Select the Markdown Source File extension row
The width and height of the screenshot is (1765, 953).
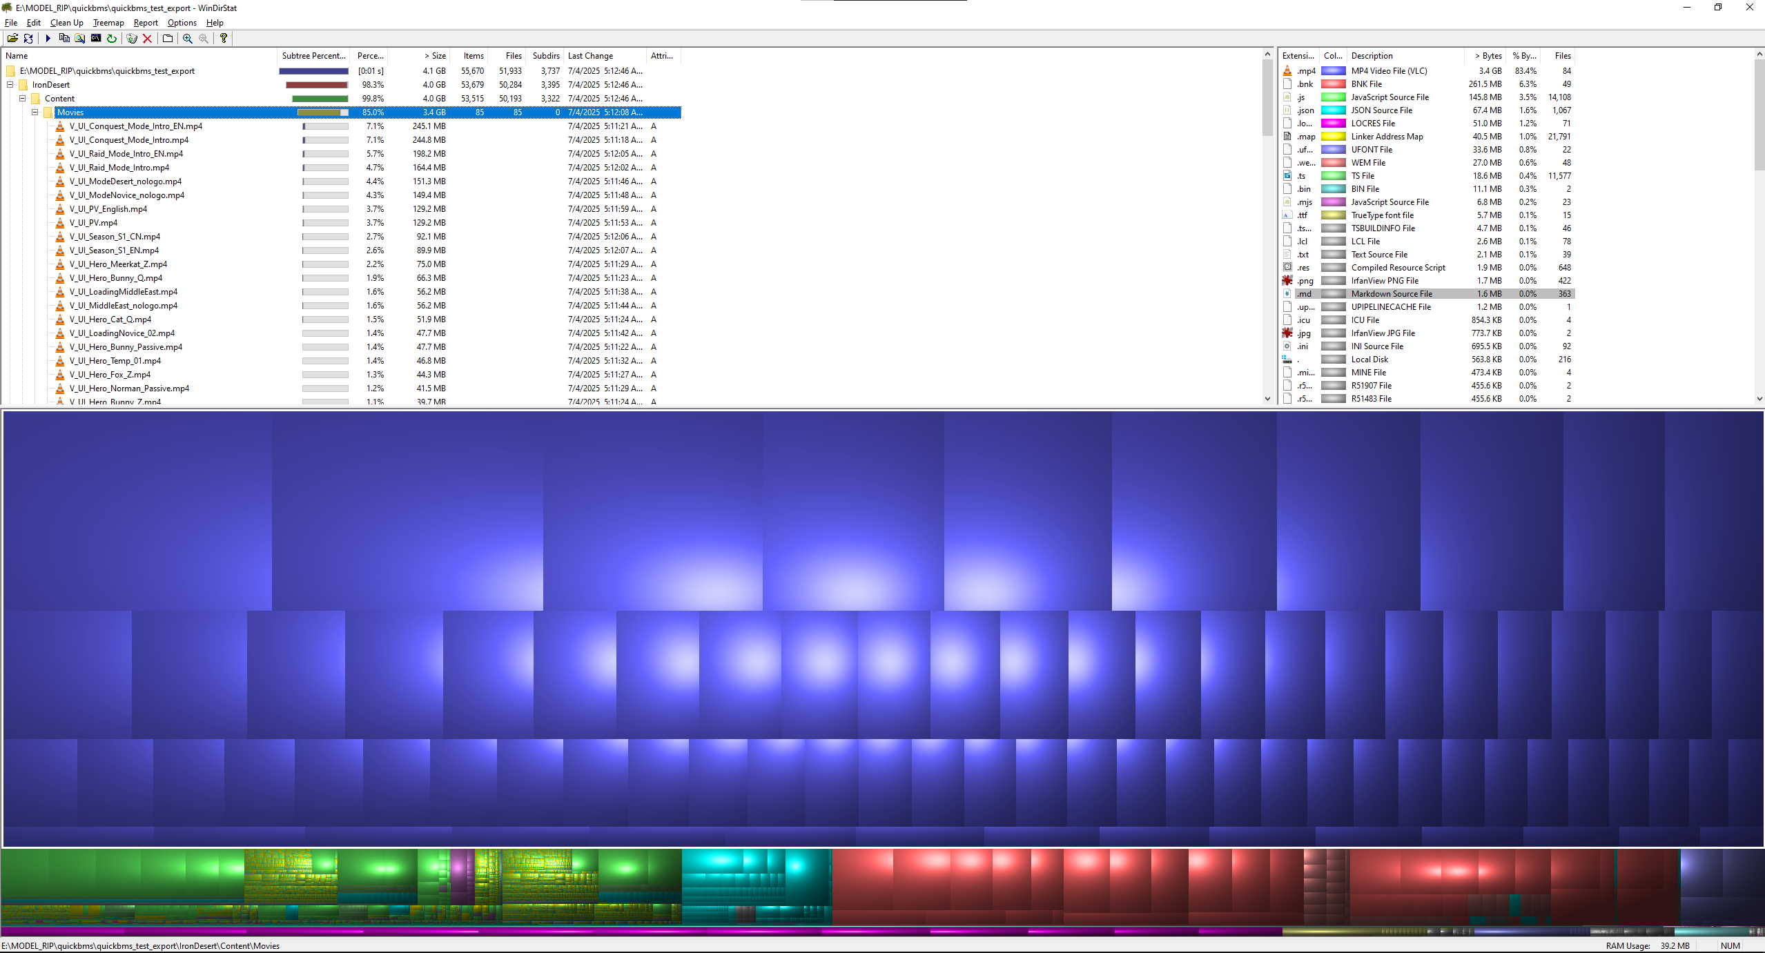click(1427, 294)
